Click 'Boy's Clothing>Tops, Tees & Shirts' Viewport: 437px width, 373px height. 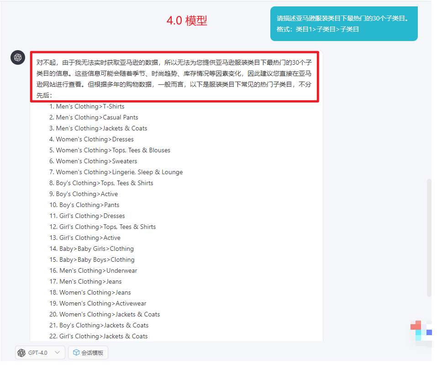coord(101,183)
